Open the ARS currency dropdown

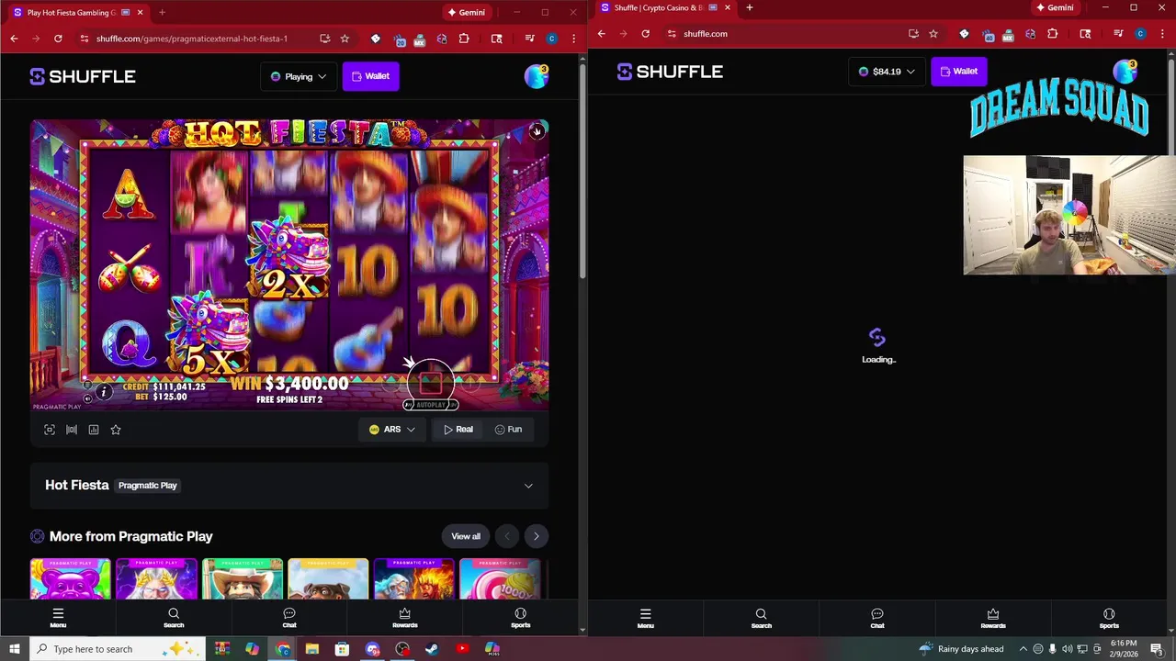pyautogui.click(x=392, y=430)
